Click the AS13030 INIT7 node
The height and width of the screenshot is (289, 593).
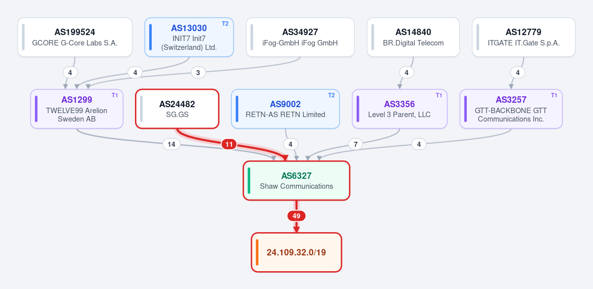[x=189, y=37]
